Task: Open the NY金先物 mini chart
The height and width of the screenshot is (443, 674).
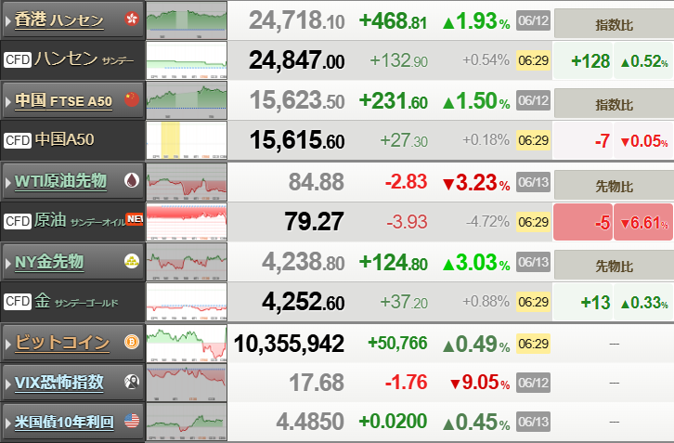Action: pyautogui.click(x=187, y=262)
